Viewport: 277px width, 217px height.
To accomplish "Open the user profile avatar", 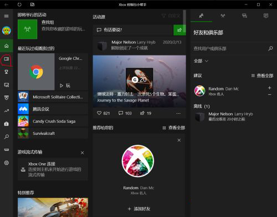I will 7,31.
